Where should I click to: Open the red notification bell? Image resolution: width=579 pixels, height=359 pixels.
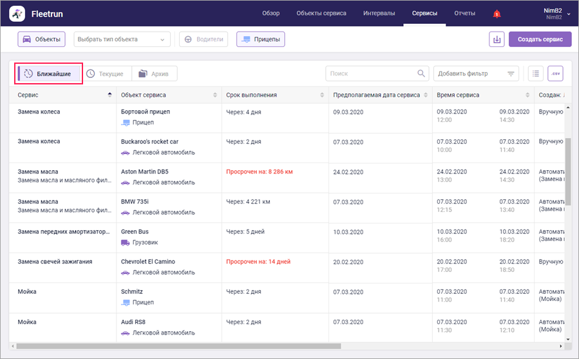[x=497, y=14]
